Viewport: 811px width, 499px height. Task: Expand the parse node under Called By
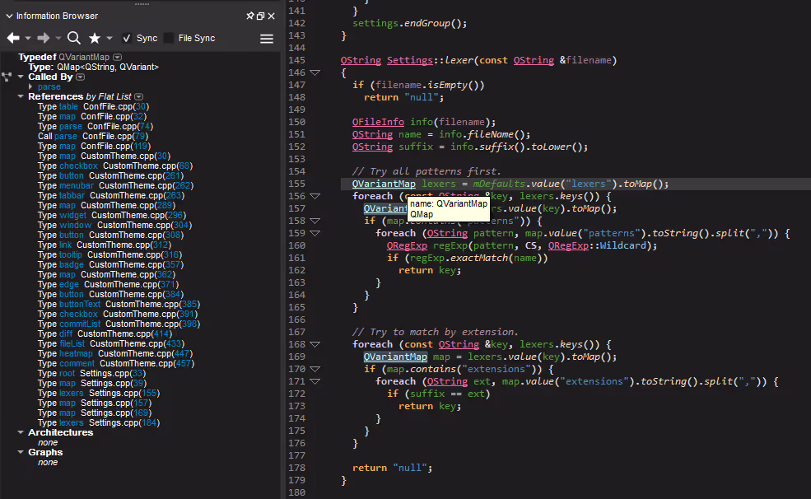tap(30, 87)
